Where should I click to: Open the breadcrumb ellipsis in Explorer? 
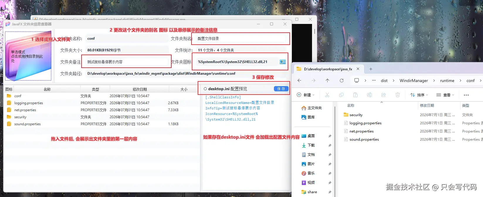click(374, 81)
